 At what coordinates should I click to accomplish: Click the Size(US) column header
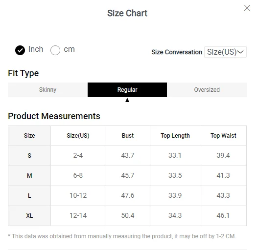click(78, 136)
